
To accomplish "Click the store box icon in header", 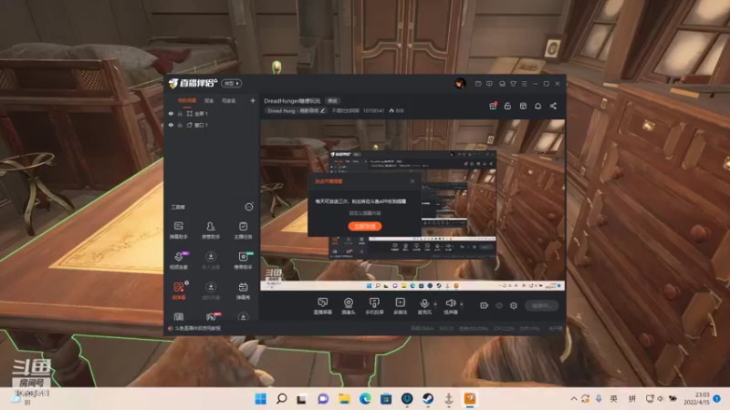I will 523,106.
